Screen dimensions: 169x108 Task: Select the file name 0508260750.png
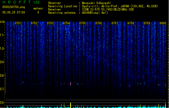[14, 7]
